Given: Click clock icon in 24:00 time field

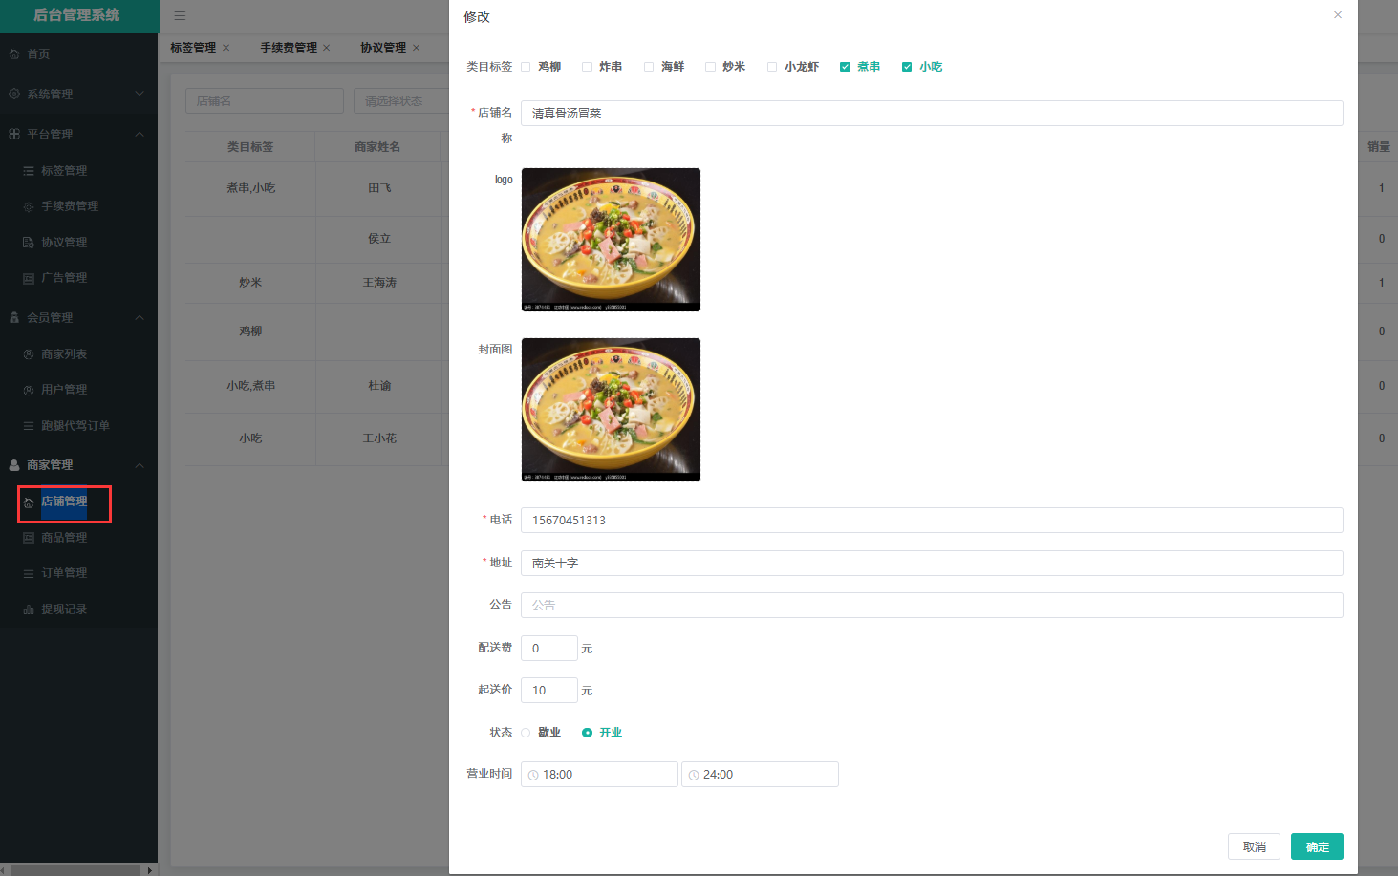Looking at the screenshot, I should pos(694,775).
